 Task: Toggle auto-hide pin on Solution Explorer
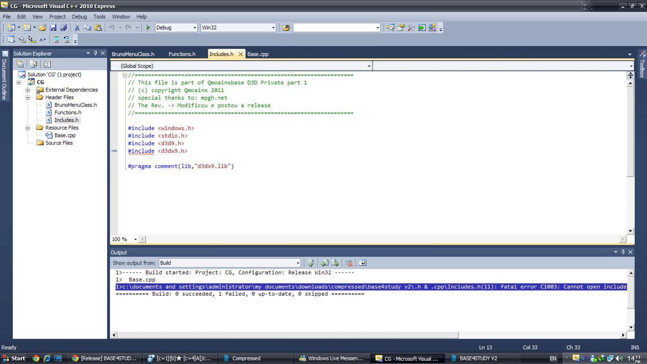pos(95,53)
